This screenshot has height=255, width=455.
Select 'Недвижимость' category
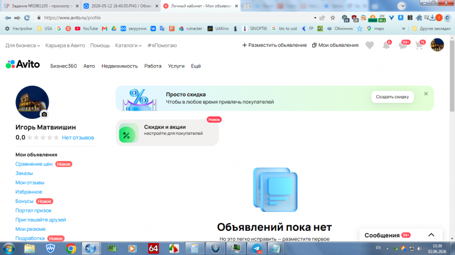120,66
